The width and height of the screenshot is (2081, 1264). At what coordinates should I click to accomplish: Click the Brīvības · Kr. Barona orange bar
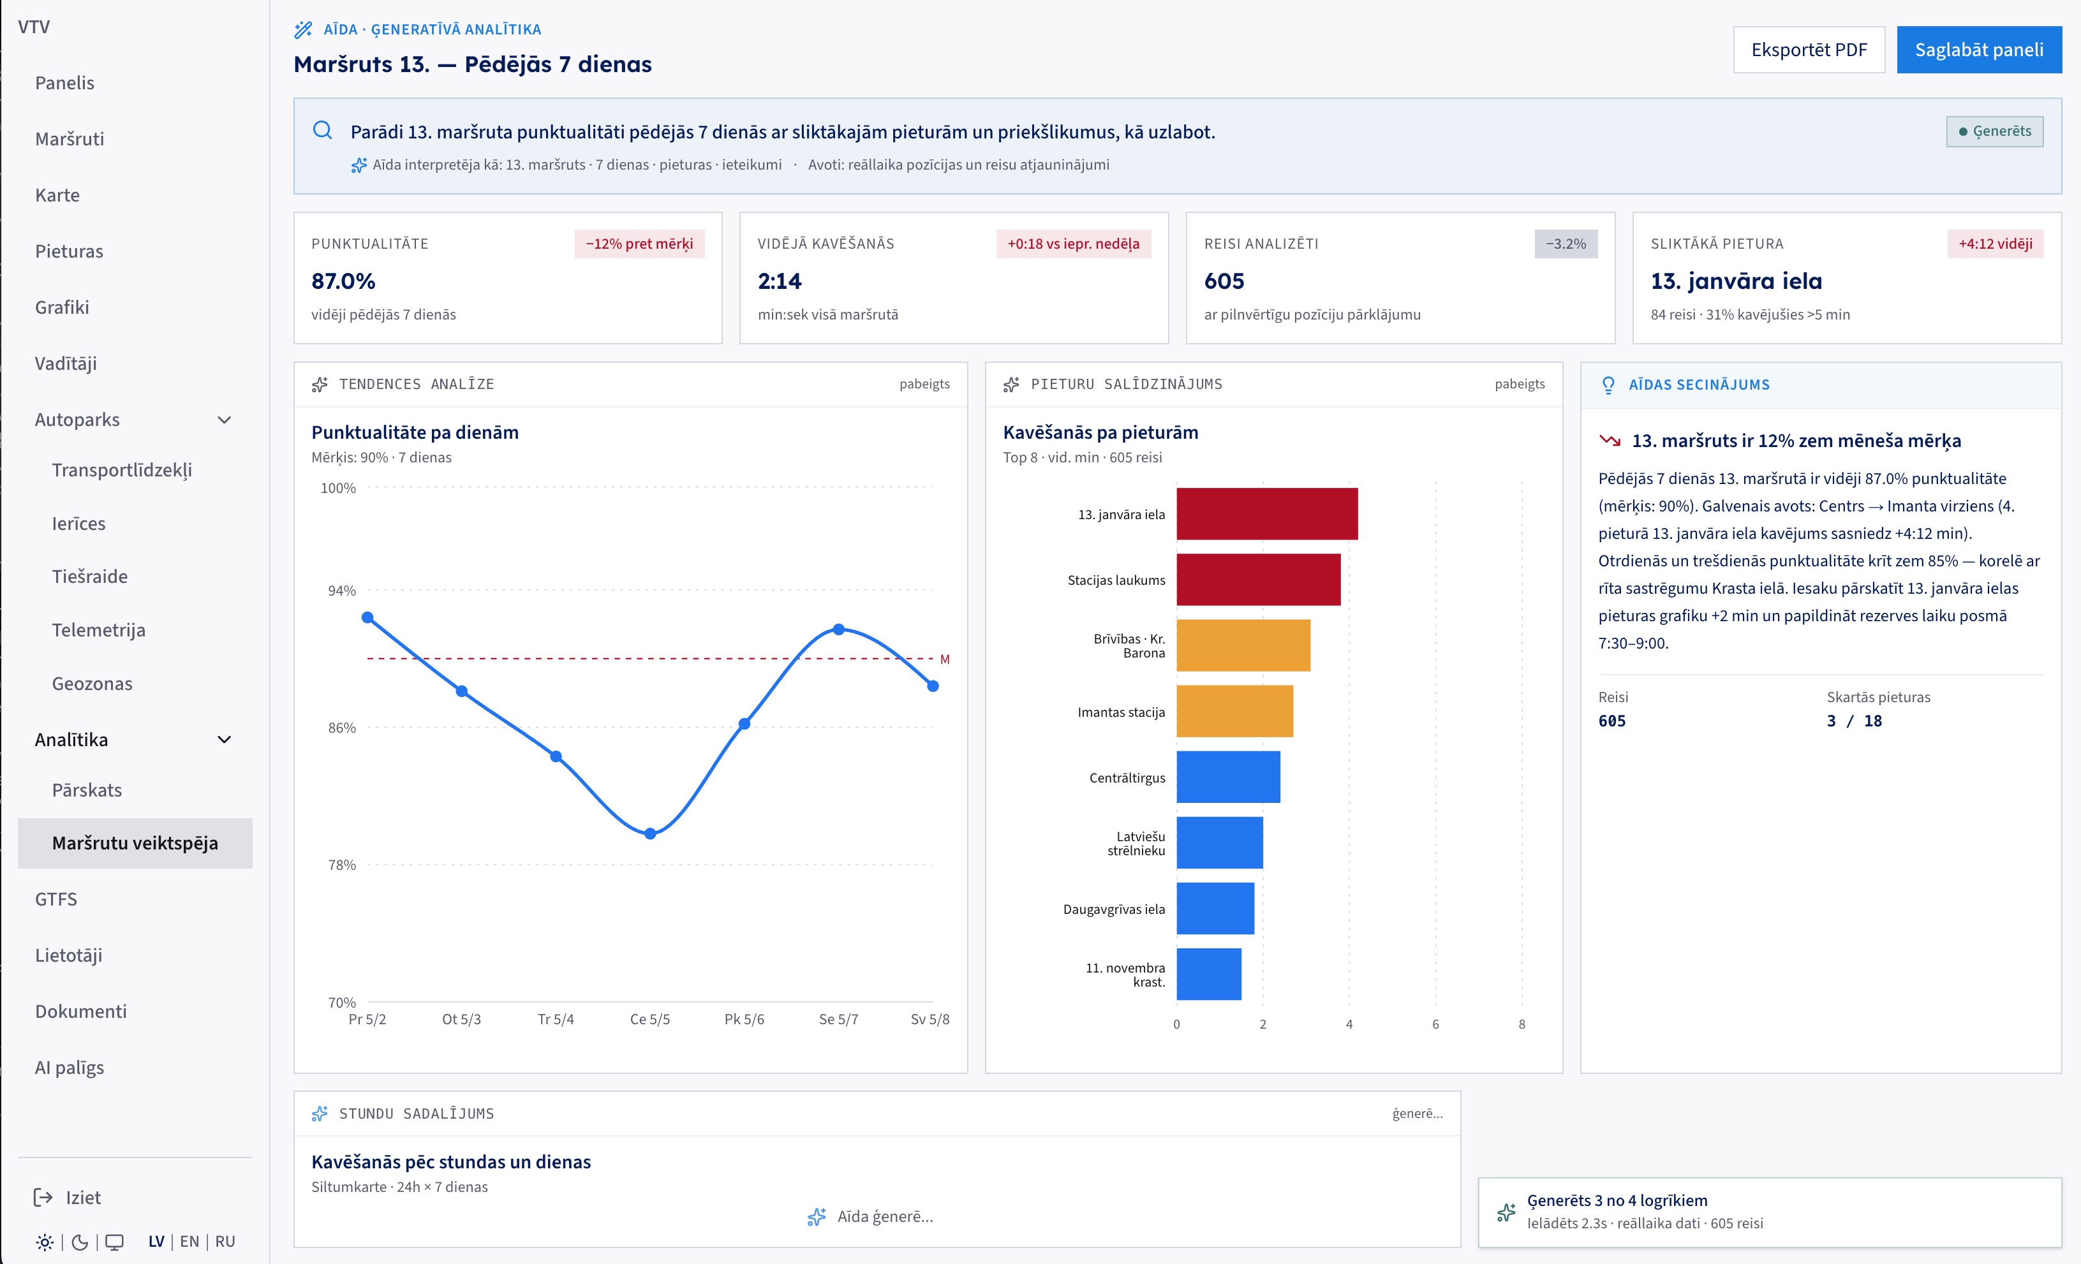click(1243, 645)
